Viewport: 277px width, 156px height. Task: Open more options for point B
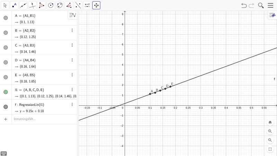[x=72, y=31]
